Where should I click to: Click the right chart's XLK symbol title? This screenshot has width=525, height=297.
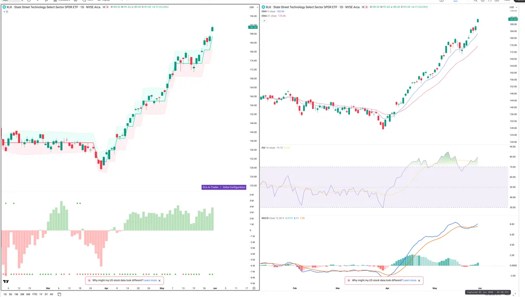click(312, 7)
